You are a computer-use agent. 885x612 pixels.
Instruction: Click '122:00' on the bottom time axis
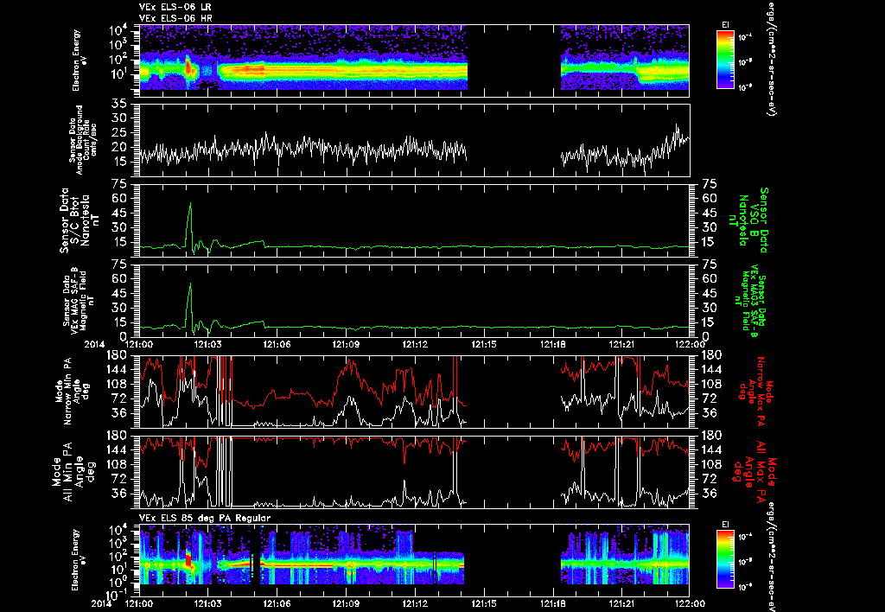tap(690, 603)
